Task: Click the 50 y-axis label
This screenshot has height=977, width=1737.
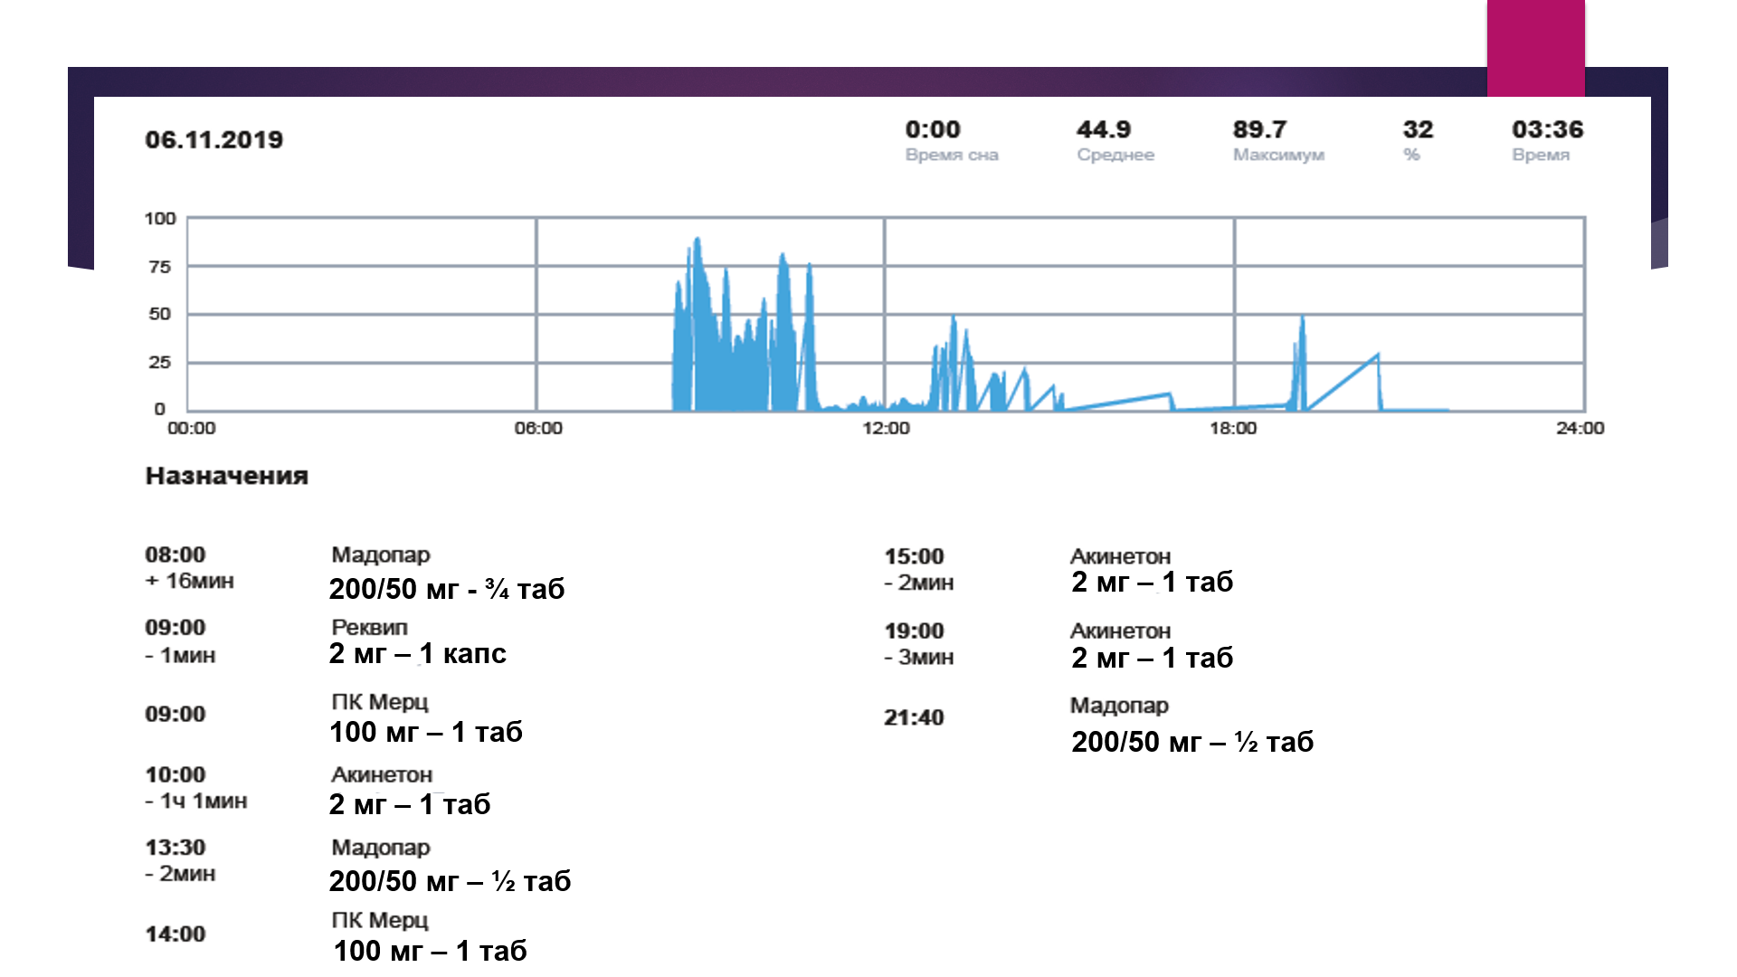Action: pos(159,314)
